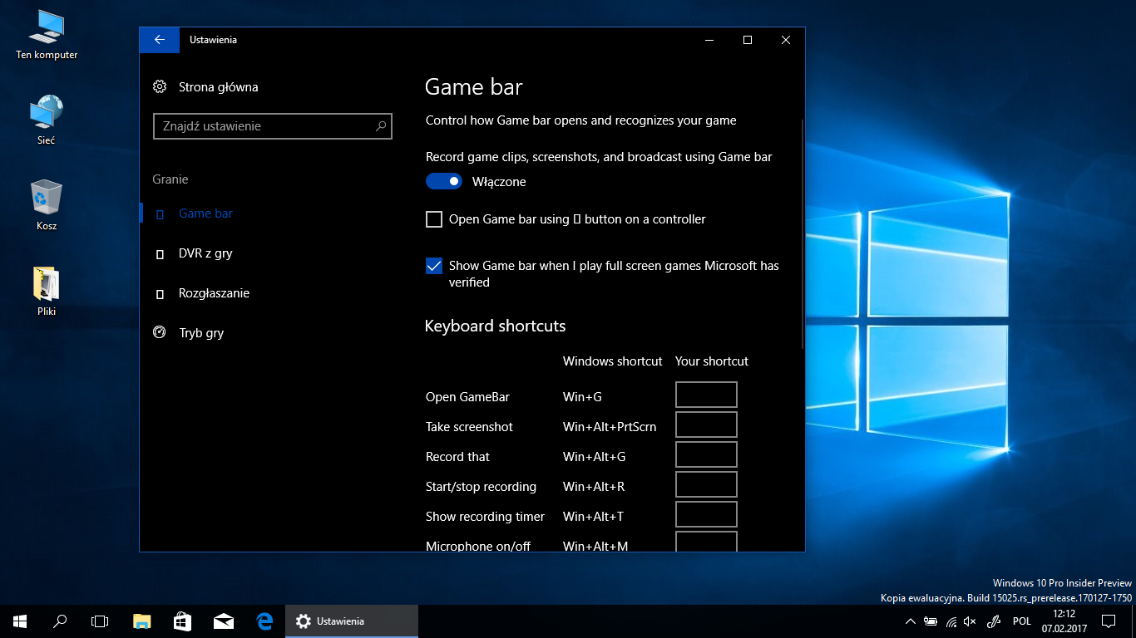Screen dimensions: 1136x638
Task: Click the Win+Alt+PrtScrn shortcut text
Action: [x=610, y=427]
